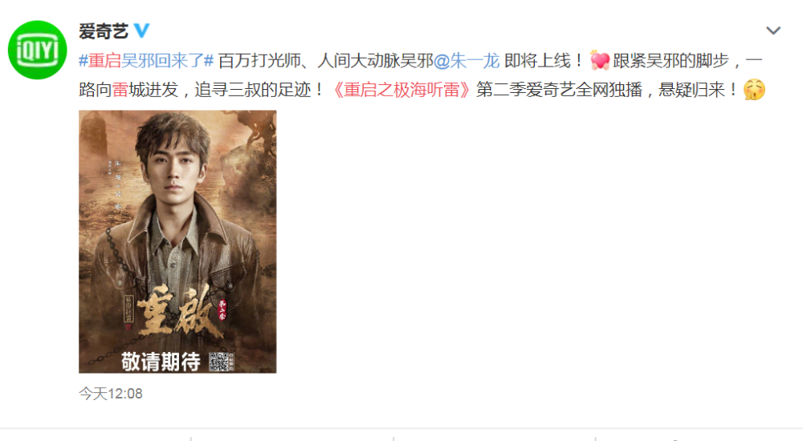Click the 敬请期待 text on poster

click(161, 362)
